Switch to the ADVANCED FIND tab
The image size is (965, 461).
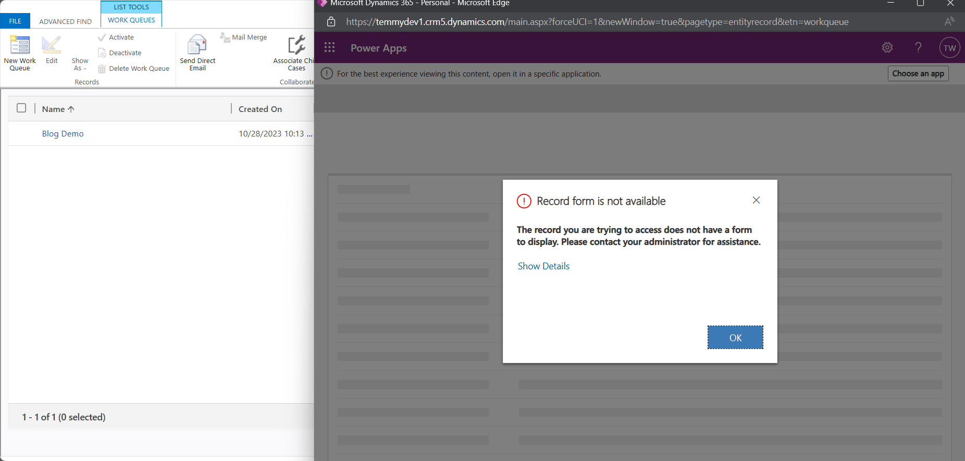pos(66,21)
